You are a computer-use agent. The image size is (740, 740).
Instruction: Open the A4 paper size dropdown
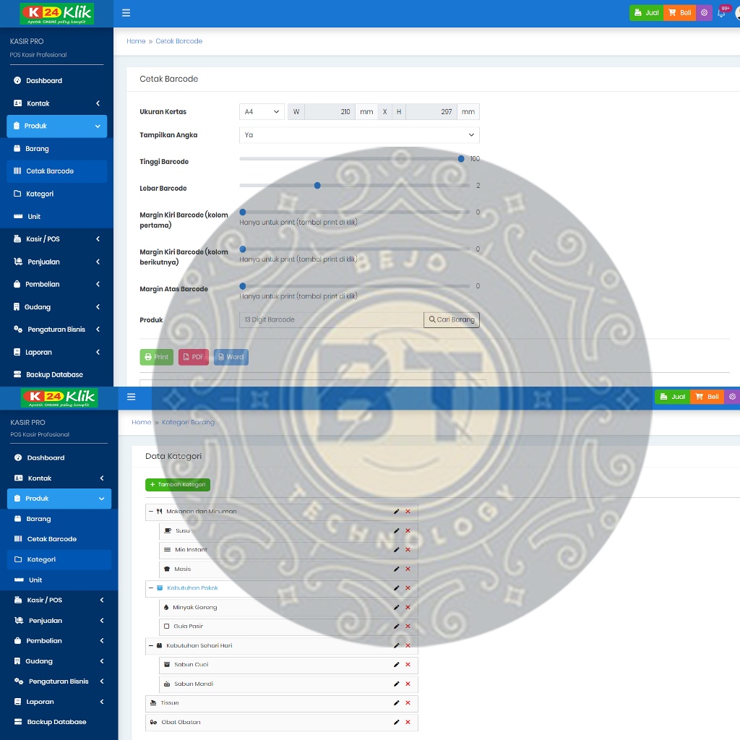click(x=262, y=112)
